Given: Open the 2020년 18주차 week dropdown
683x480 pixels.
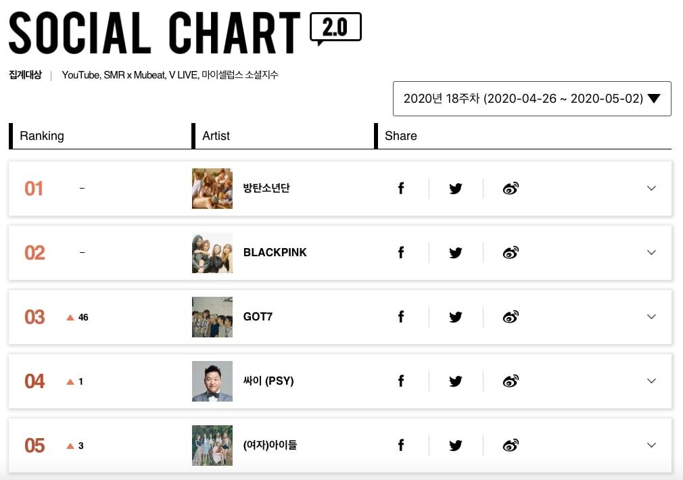Looking at the screenshot, I should point(532,99).
